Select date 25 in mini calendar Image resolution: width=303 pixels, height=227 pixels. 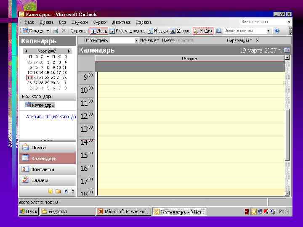64,78
